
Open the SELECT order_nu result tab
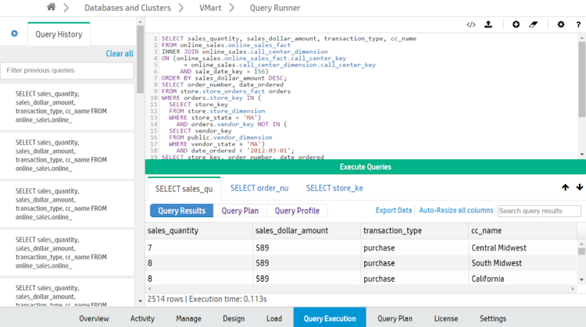tap(259, 188)
